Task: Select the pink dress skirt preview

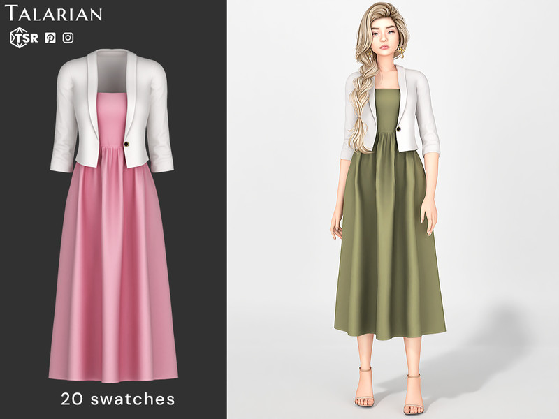Action: pos(112,265)
